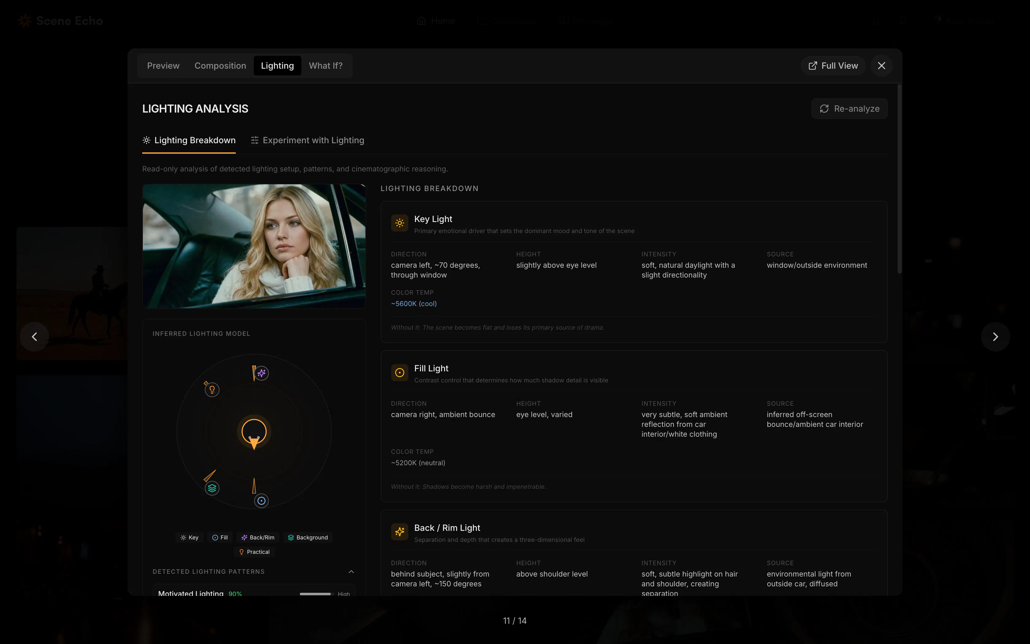Click the Practical bulb node in lighting diagram
The image size is (1030, 644).
pos(212,389)
